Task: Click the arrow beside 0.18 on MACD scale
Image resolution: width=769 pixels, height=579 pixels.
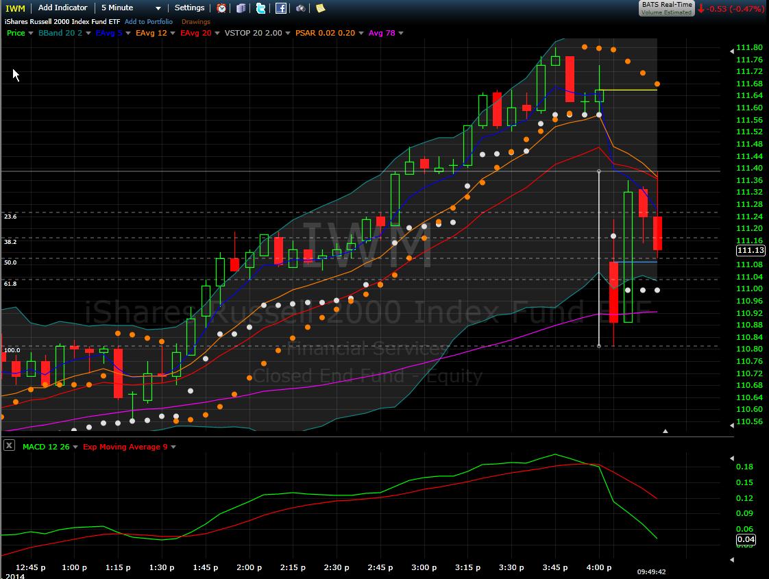Action: click(x=732, y=458)
